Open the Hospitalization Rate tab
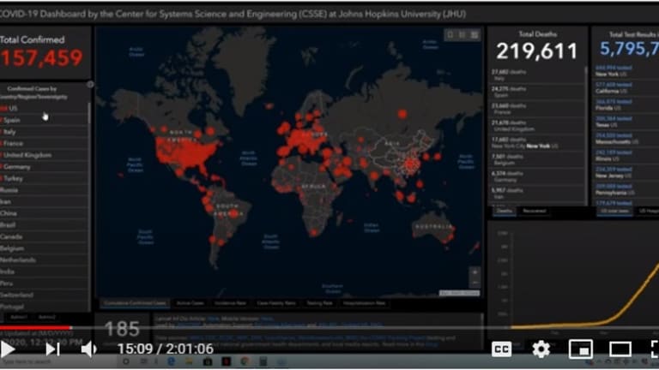This screenshot has width=659, height=370. click(x=364, y=303)
